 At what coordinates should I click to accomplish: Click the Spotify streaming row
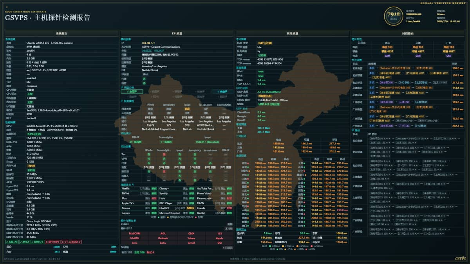click(177, 193)
